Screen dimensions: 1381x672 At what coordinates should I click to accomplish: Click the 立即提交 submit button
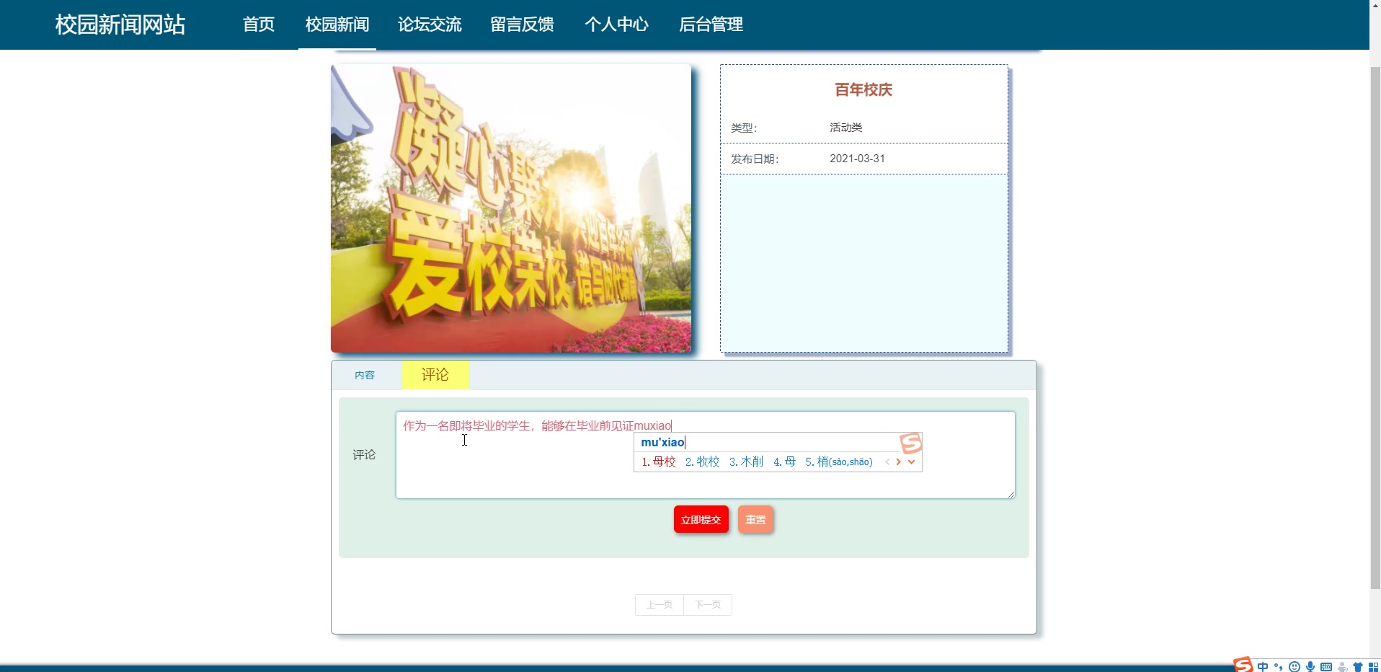[701, 519]
